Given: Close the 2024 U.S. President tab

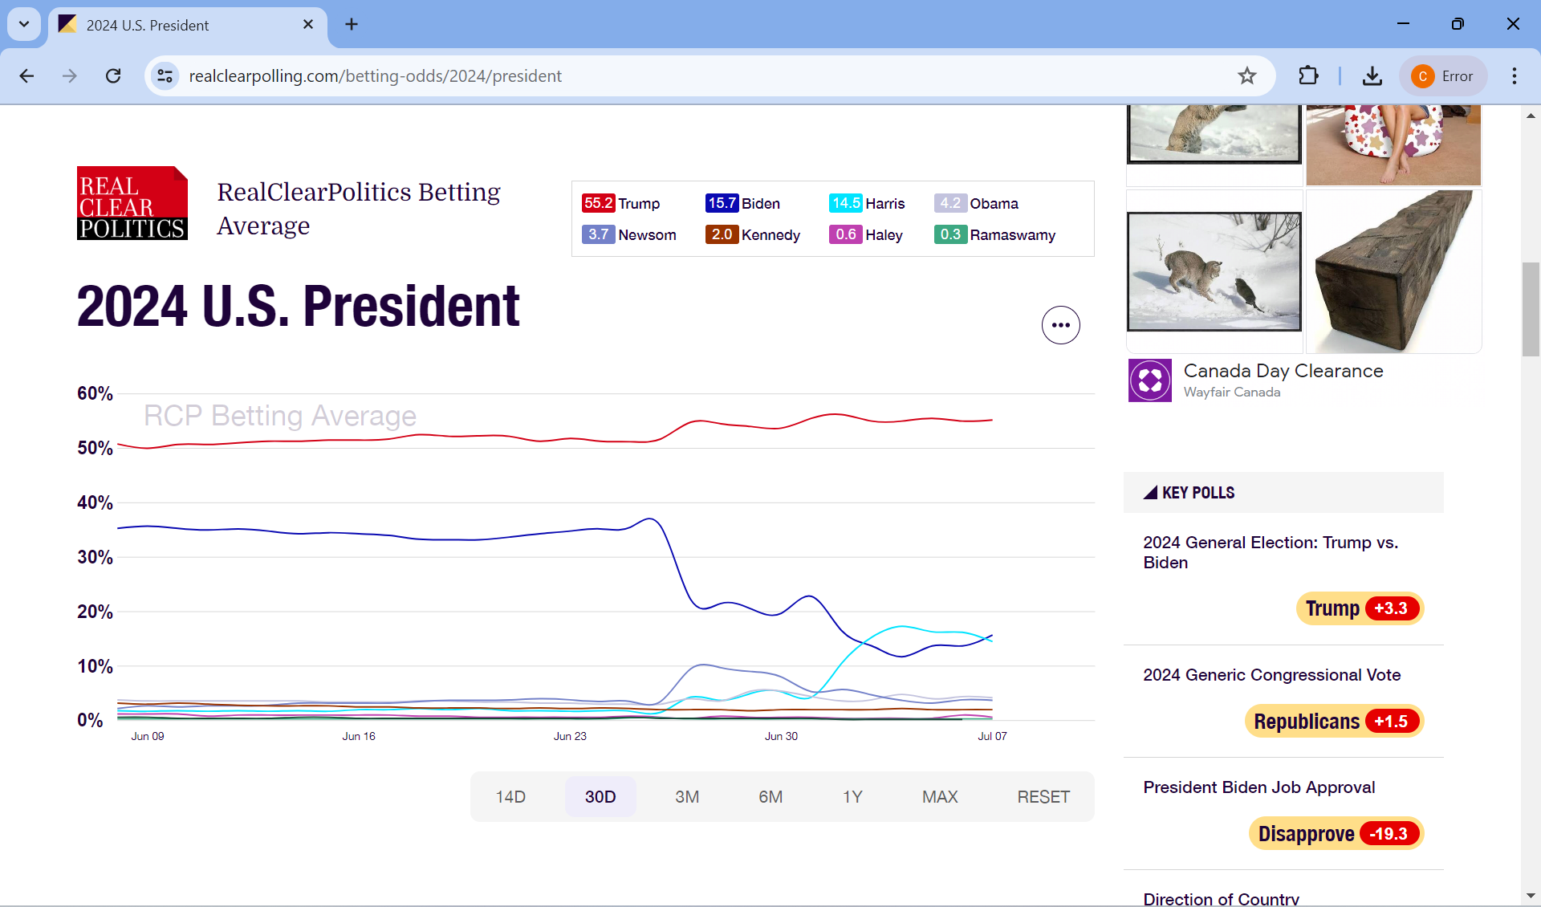Looking at the screenshot, I should 308,25.
